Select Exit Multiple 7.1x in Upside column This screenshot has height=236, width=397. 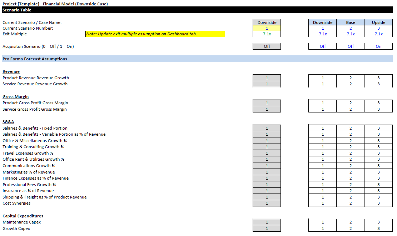click(378, 34)
